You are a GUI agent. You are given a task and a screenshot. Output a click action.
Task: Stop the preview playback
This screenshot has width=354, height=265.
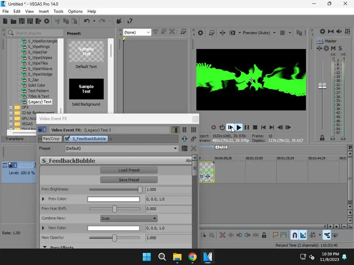click(x=255, y=128)
